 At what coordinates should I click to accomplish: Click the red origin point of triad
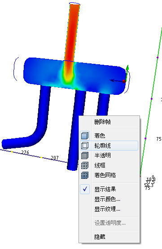click(x=124, y=81)
